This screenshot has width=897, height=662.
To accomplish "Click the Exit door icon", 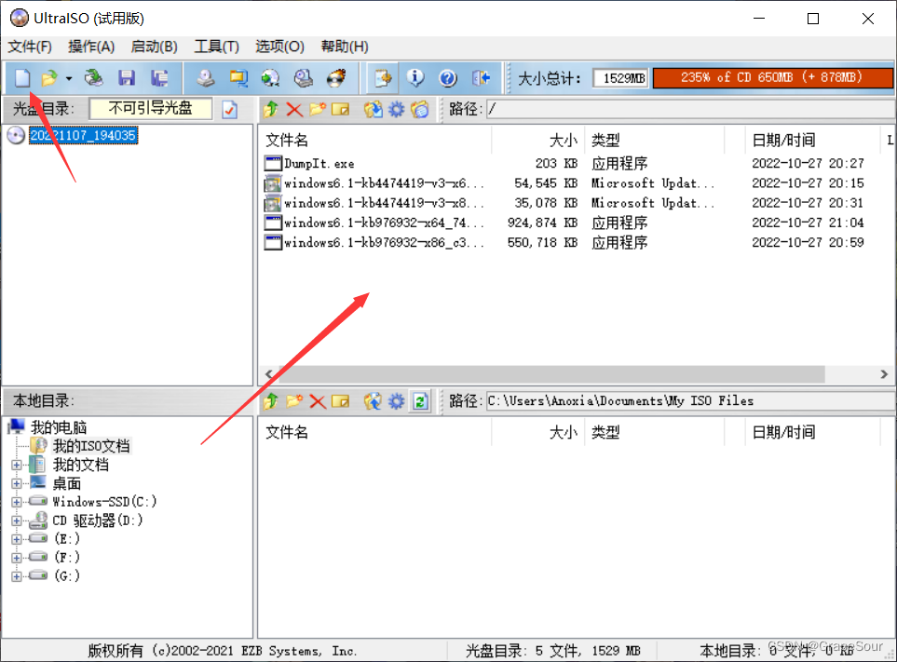I will point(481,78).
